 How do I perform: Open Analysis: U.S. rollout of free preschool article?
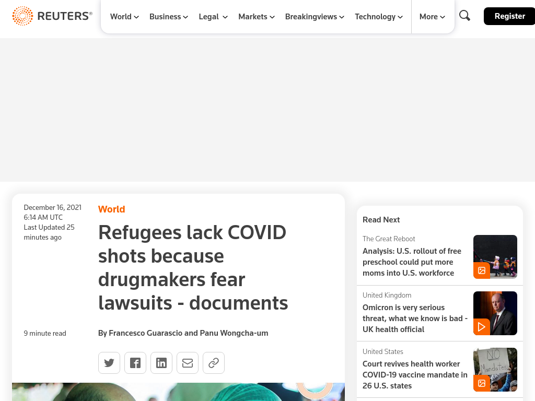pyautogui.click(x=412, y=262)
